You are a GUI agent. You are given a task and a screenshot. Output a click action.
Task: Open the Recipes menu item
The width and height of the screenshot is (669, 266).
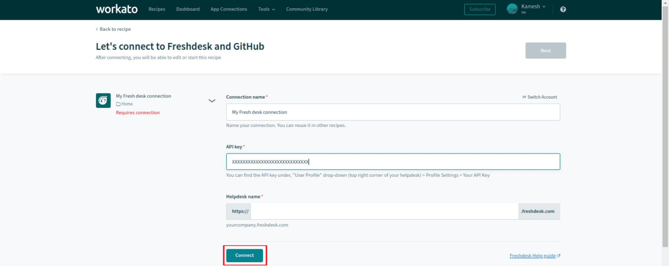point(157,9)
